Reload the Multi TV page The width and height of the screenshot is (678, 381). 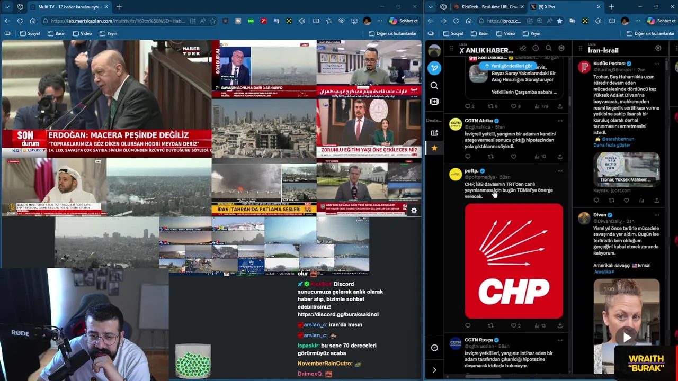[x=20, y=21]
